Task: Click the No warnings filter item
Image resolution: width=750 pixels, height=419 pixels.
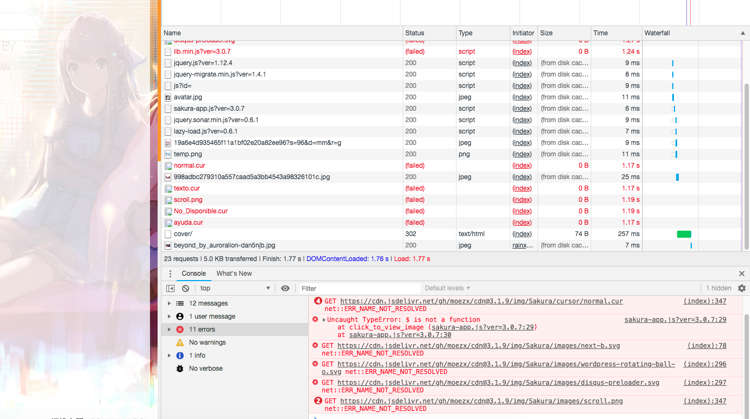Action: tap(207, 342)
